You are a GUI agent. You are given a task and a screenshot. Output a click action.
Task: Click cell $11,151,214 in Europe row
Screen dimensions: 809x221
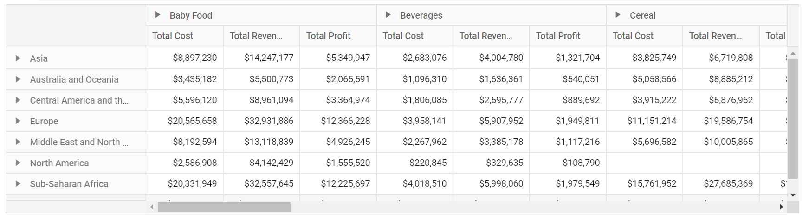(644, 121)
